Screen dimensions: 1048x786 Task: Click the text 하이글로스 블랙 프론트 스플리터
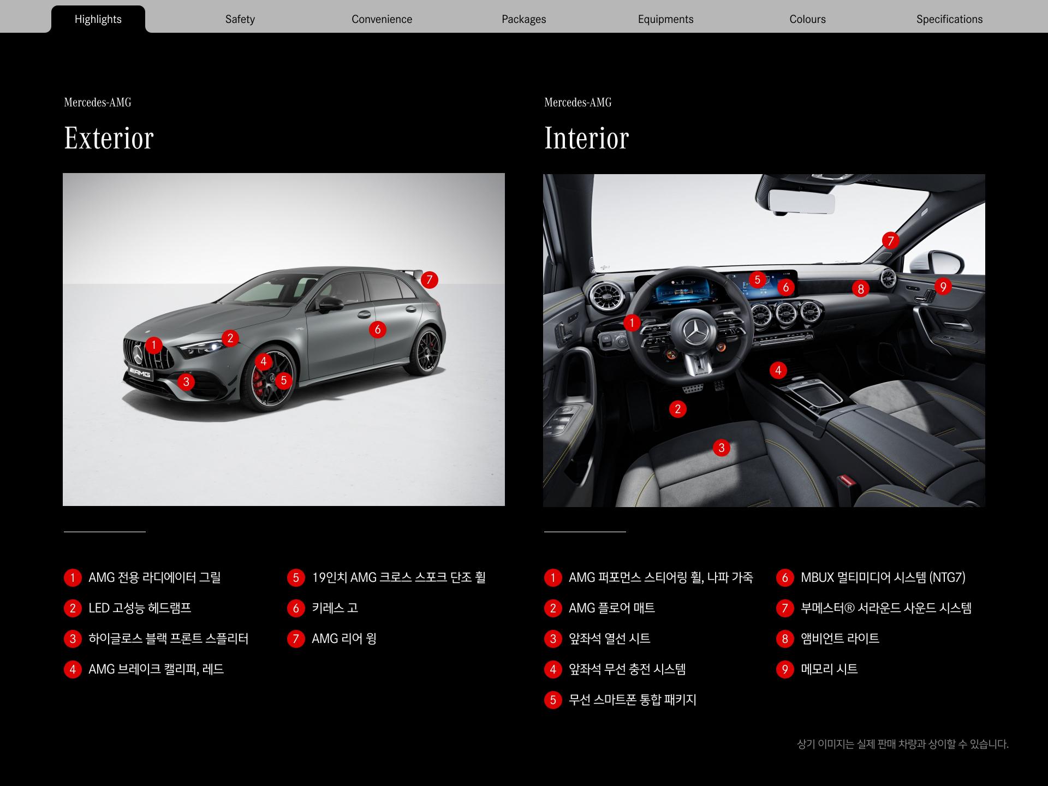click(x=169, y=639)
